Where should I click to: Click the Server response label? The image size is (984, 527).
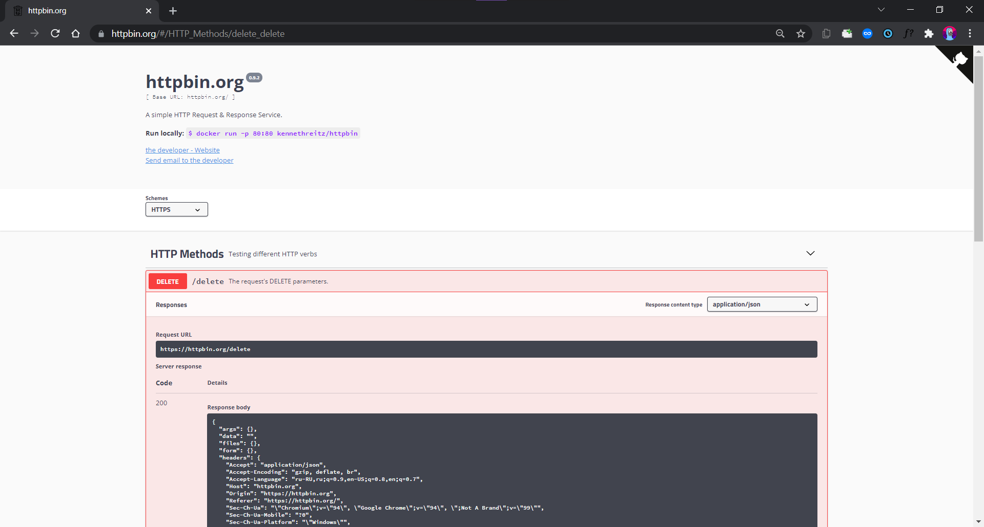178,366
